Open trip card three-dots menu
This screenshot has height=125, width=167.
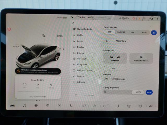[56, 80]
